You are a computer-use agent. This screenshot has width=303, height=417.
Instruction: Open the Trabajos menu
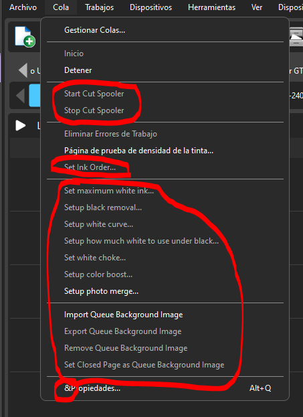[100, 7]
